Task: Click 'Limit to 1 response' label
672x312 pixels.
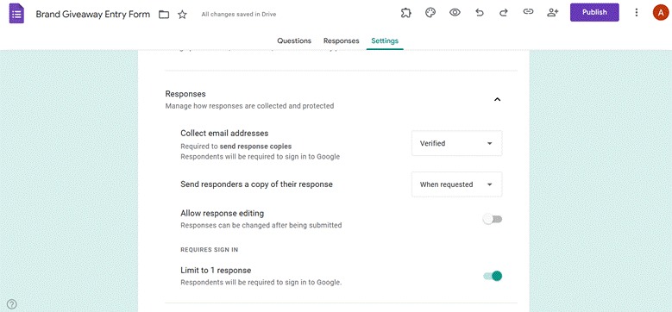Action: coord(216,271)
